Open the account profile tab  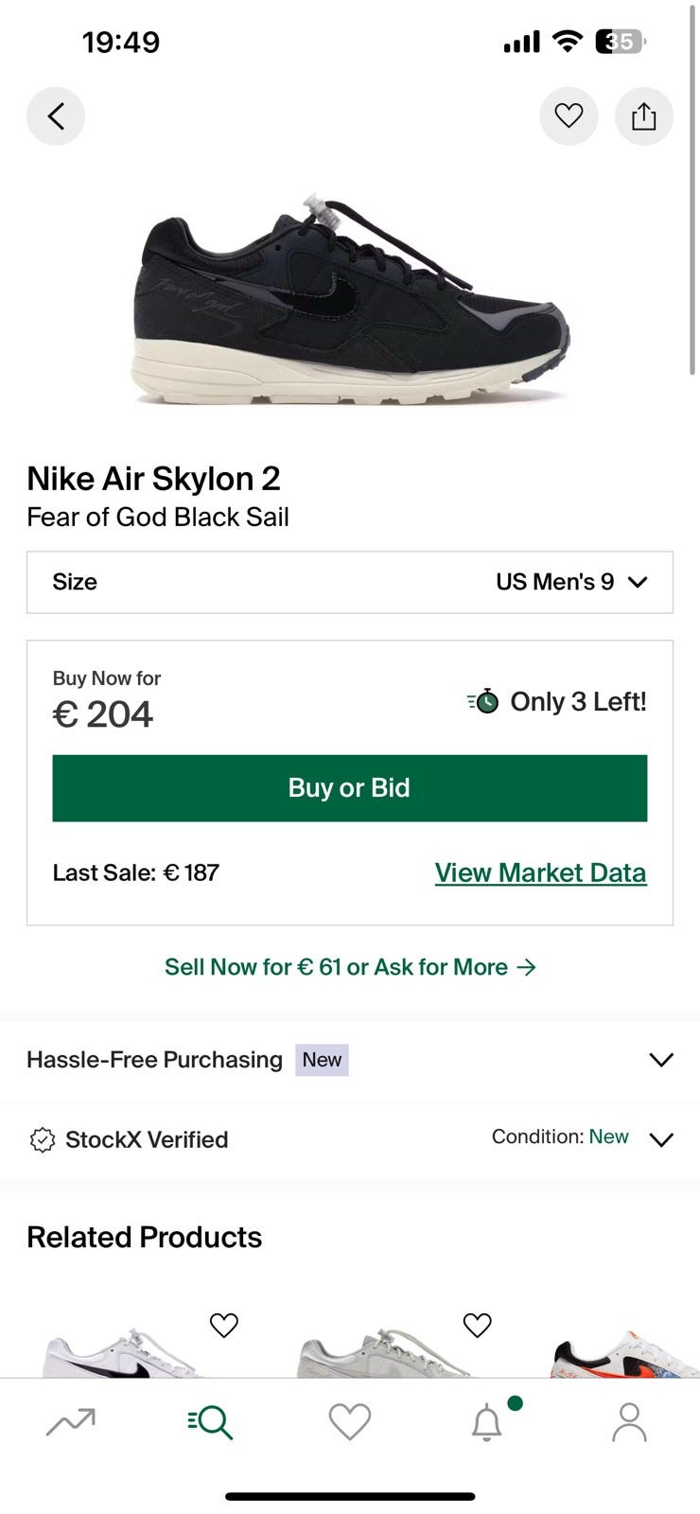pyautogui.click(x=629, y=1422)
